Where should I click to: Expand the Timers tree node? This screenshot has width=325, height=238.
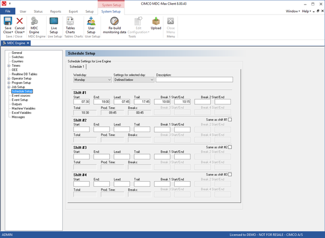pos(9,66)
